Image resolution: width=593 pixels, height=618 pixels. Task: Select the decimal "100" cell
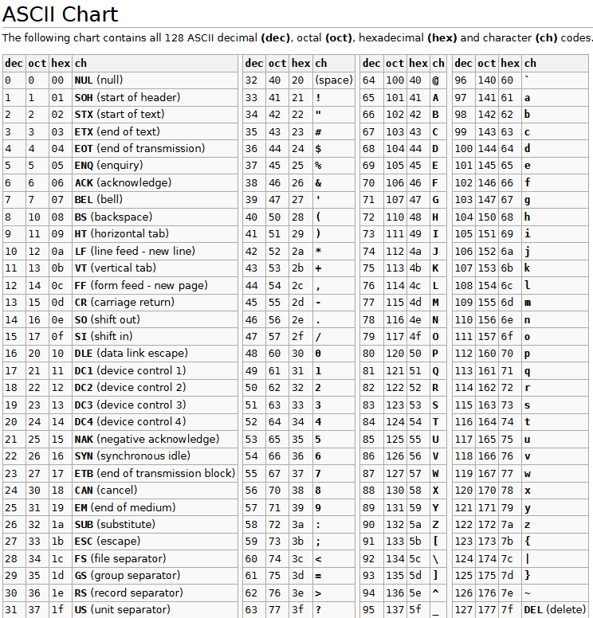(x=464, y=149)
